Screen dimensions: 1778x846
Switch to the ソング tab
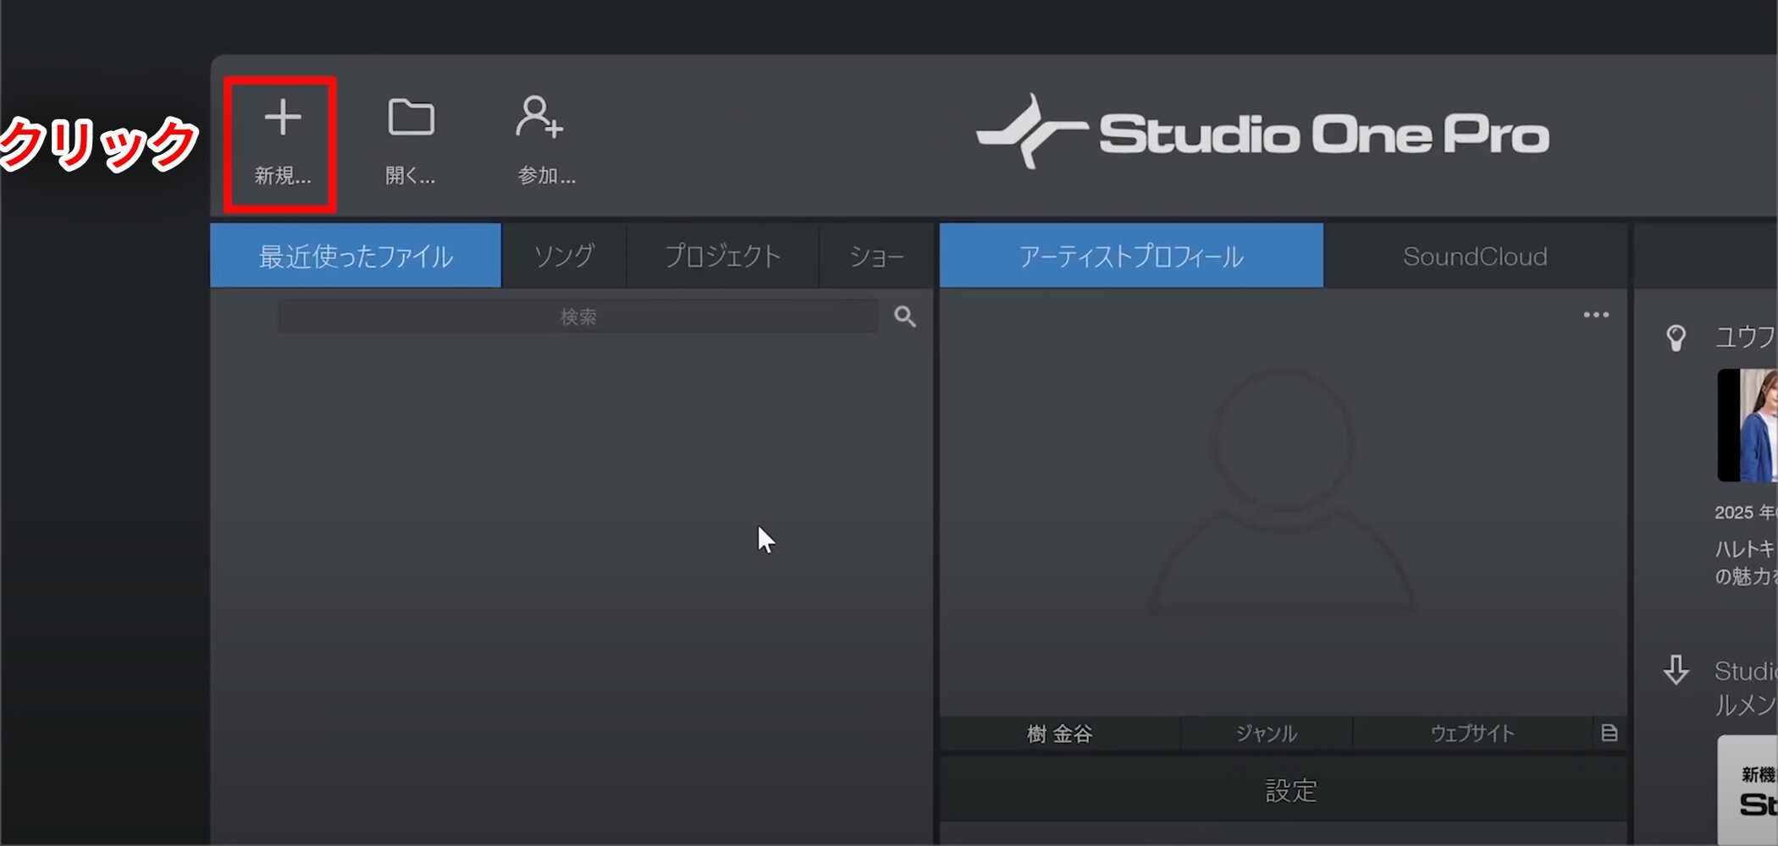coord(564,256)
